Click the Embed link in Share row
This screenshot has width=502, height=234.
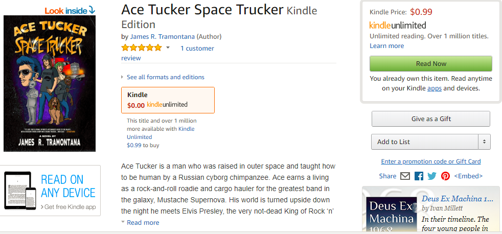pos(468,176)
